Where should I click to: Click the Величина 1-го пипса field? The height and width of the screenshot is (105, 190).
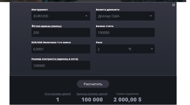point(61,49)
